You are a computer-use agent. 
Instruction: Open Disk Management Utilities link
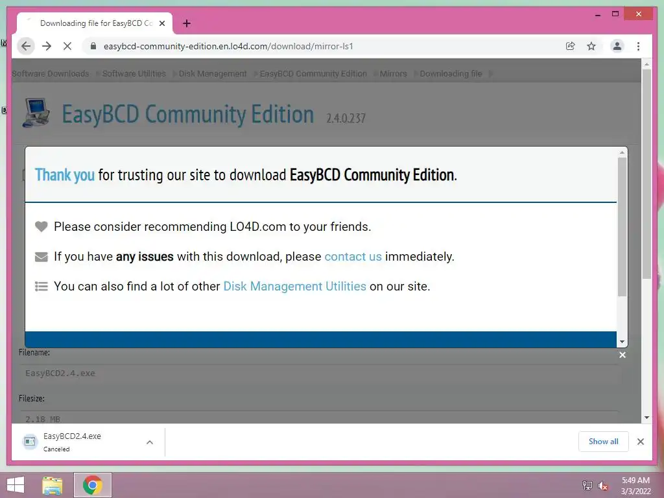point(294,286)
